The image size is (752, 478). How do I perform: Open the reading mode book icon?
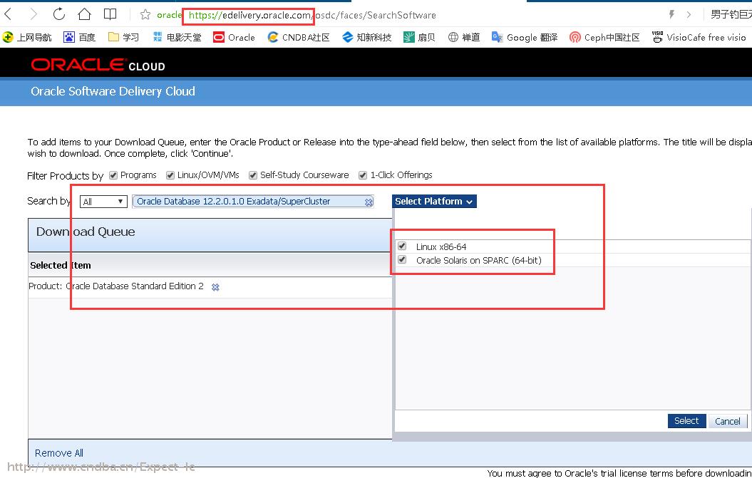(110, 14)
